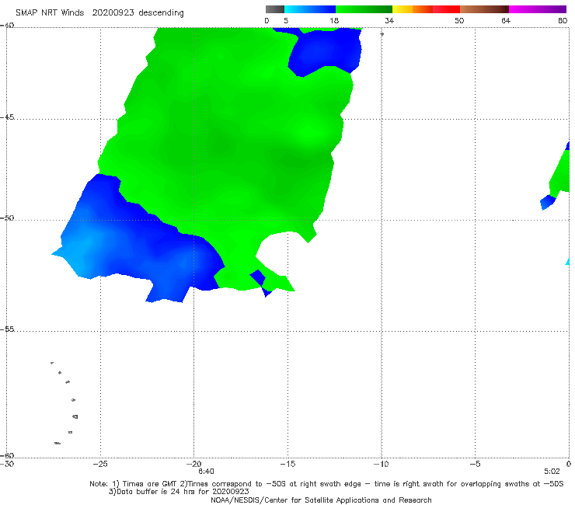
Task: Click the '-5' longitude axis label
Action: click(475, 465)
